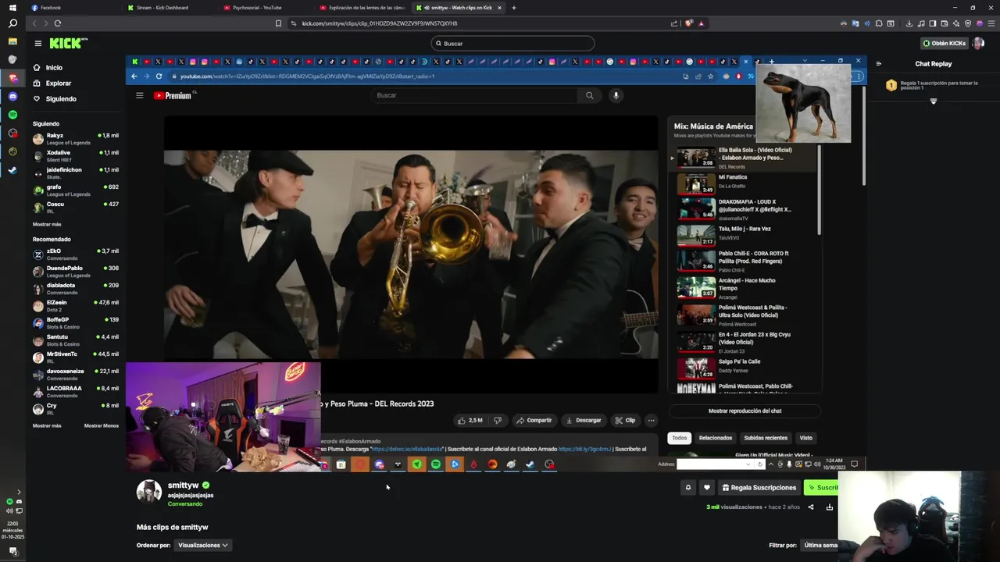
Task: Open the browser downloads icon
Action: pyautogui.click(x=909, y=23)
